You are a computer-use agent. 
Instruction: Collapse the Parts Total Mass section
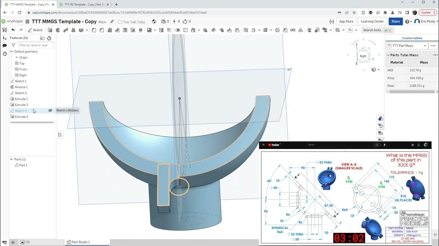click(x=388, y=55)
